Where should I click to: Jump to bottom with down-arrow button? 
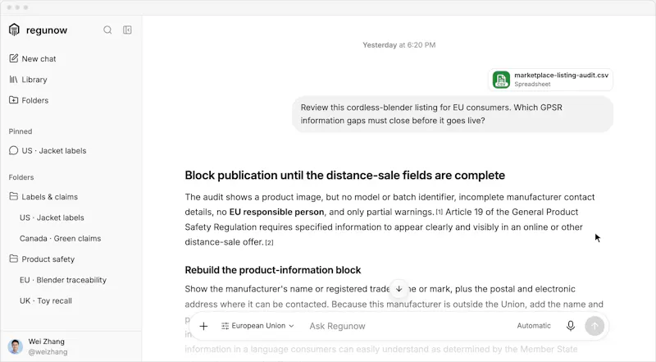pos(399,289)
